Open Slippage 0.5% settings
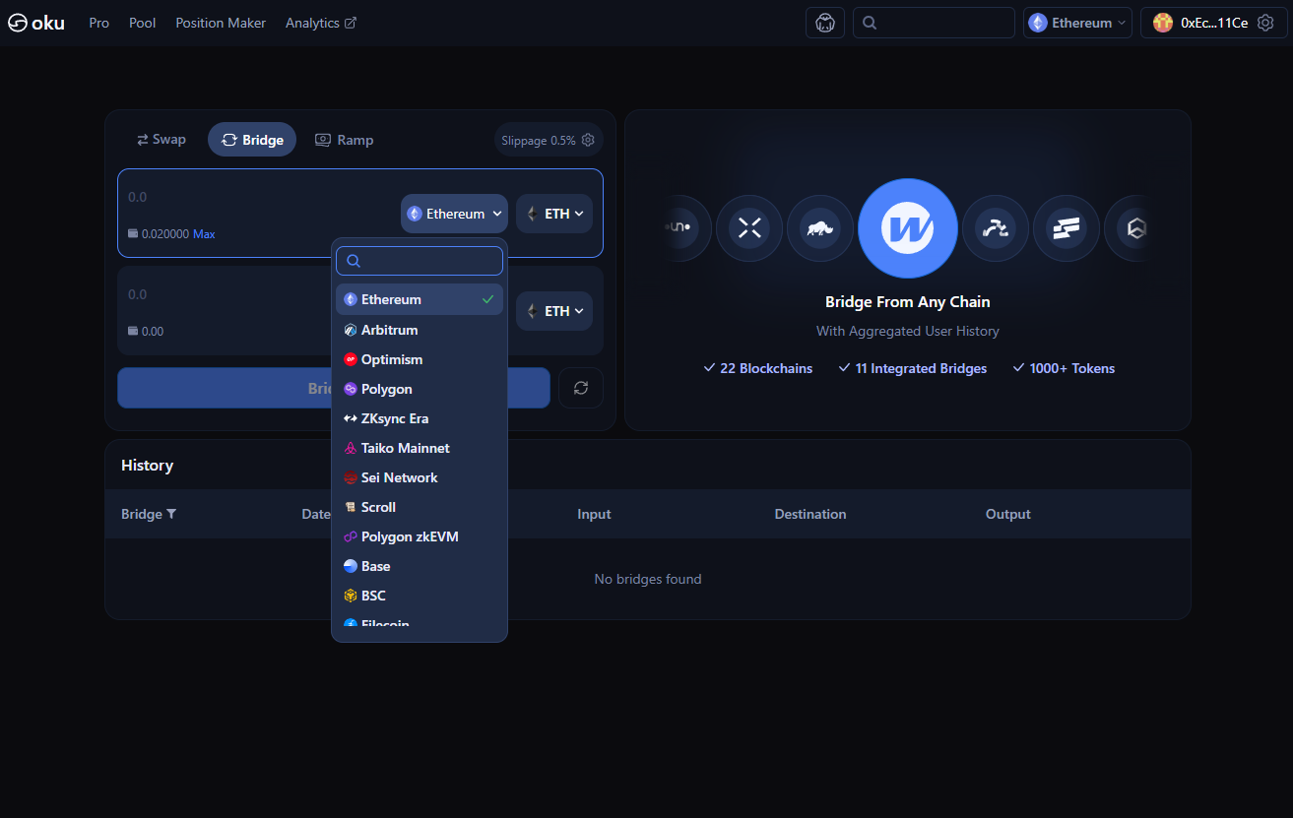This screenshot has height=818, width=1293. (x=549, y=140)
